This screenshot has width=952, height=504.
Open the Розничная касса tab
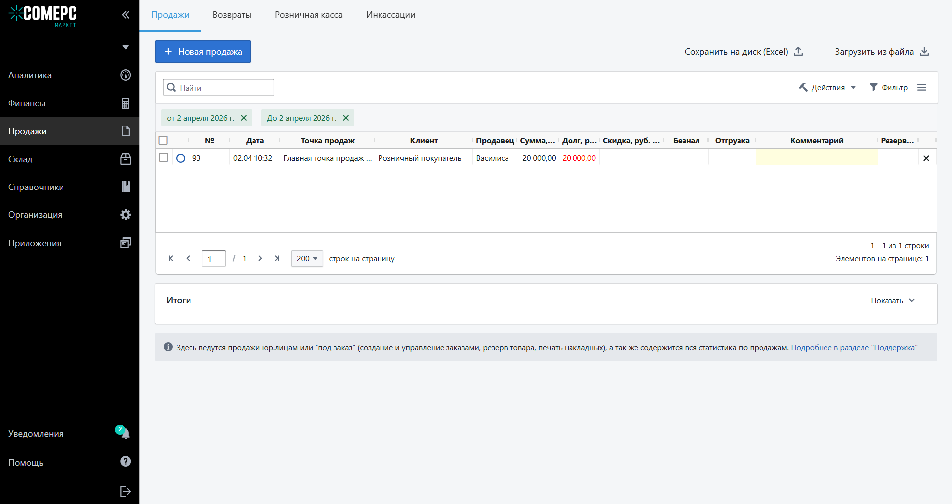tap(309, 15)
